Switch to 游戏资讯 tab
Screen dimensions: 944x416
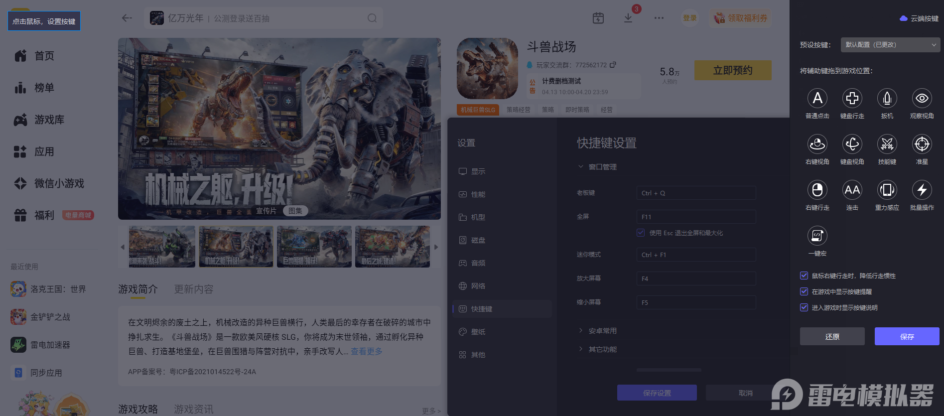[x=194, y=409]
